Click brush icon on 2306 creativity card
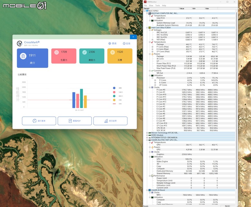Screen dimensions: 251x207 [85, 52]
